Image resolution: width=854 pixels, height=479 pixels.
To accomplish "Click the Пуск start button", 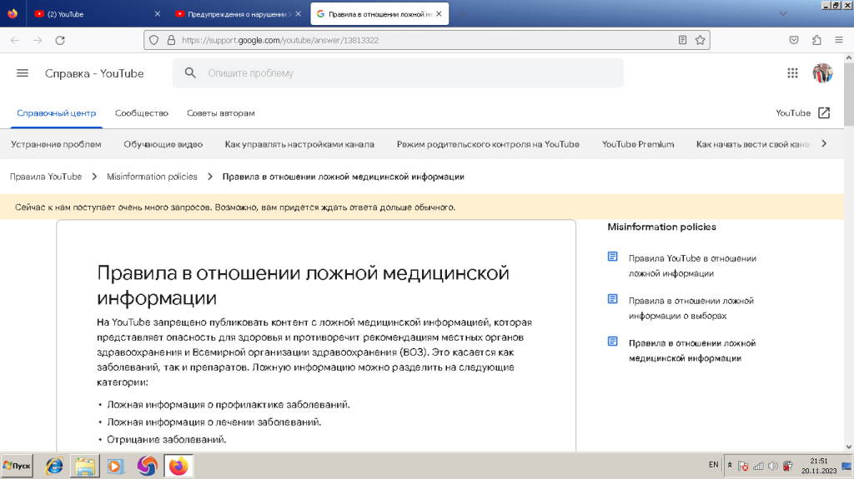I will 18,466.
